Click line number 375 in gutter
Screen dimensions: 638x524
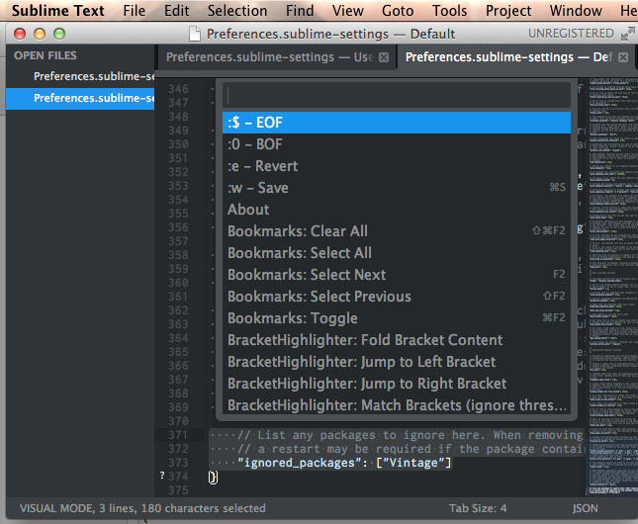point(178,490)
